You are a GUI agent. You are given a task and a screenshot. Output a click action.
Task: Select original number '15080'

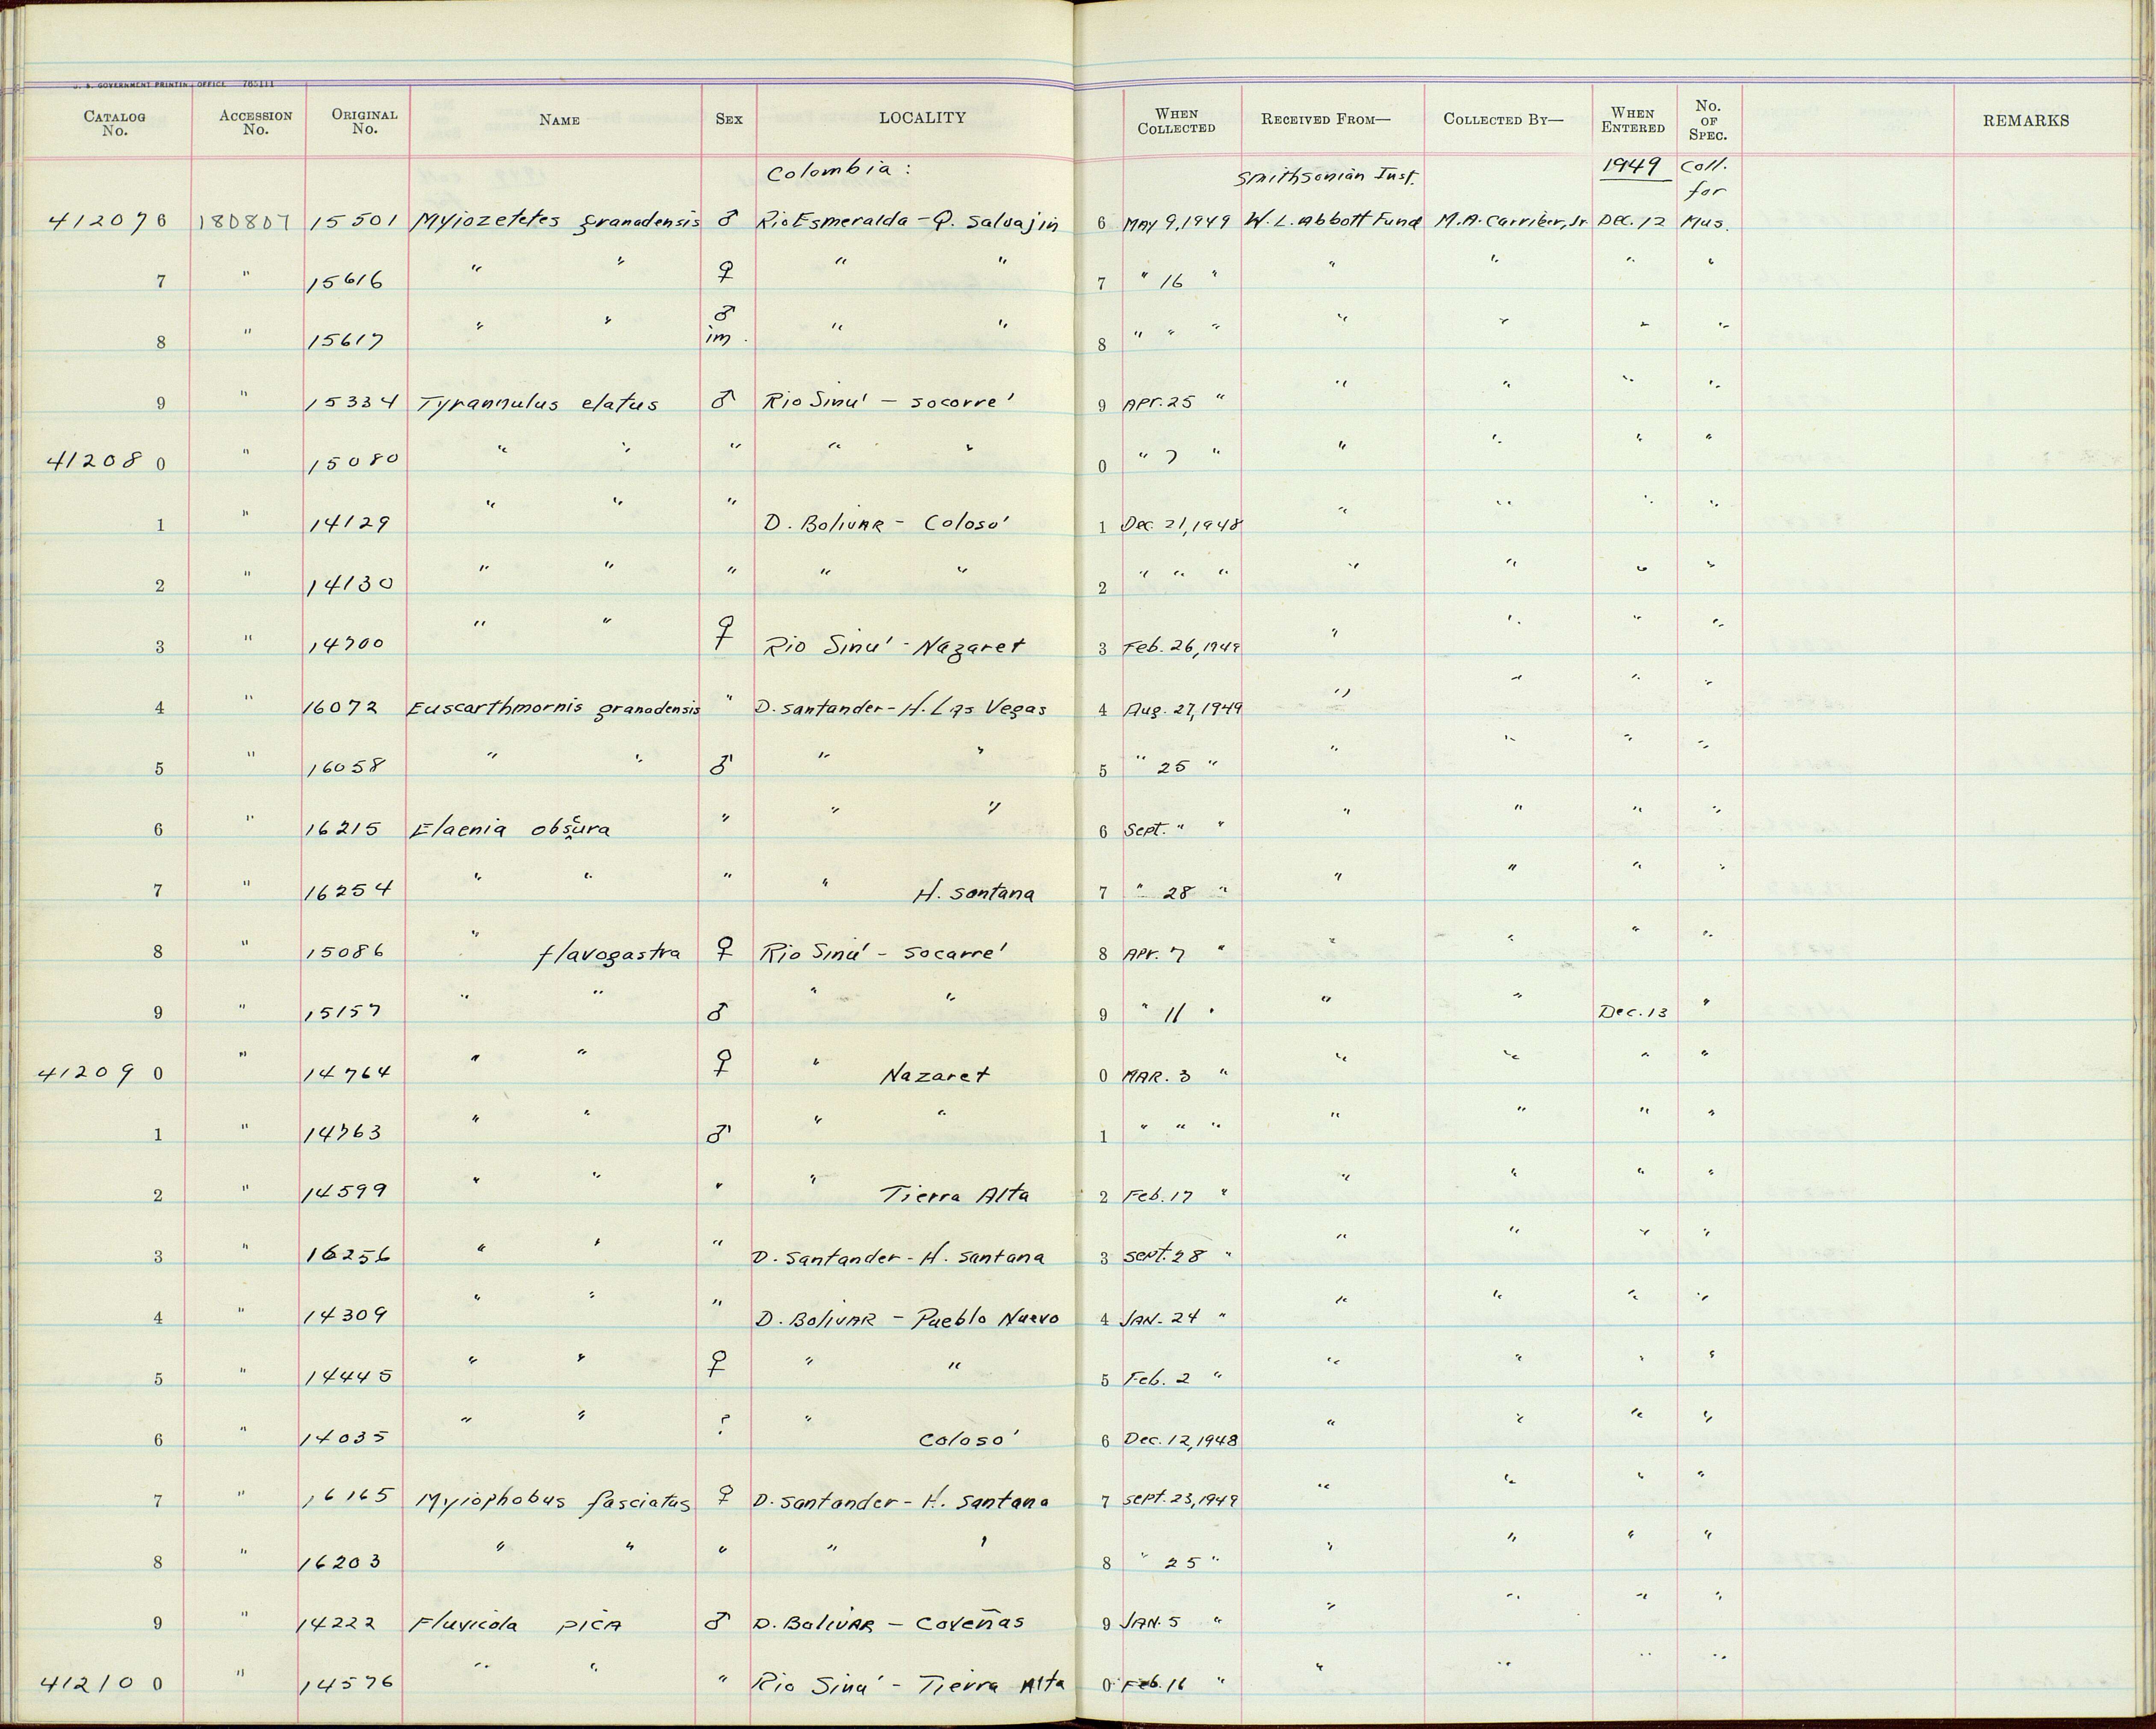coord(354,461)
